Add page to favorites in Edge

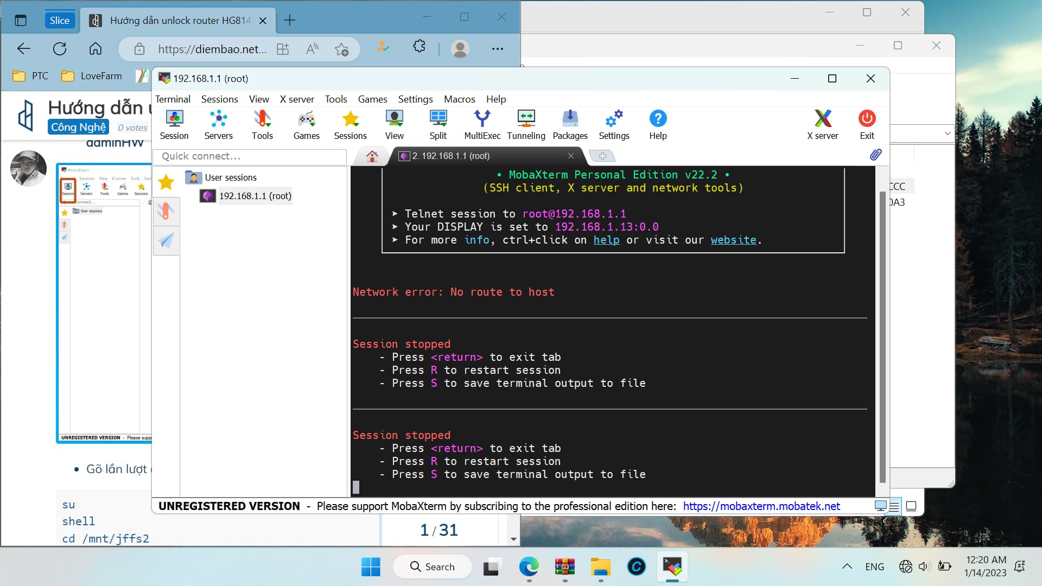pyautogui.click(x=341, y=49)
